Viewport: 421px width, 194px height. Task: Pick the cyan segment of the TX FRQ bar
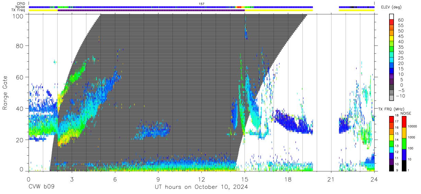point(391,150)
